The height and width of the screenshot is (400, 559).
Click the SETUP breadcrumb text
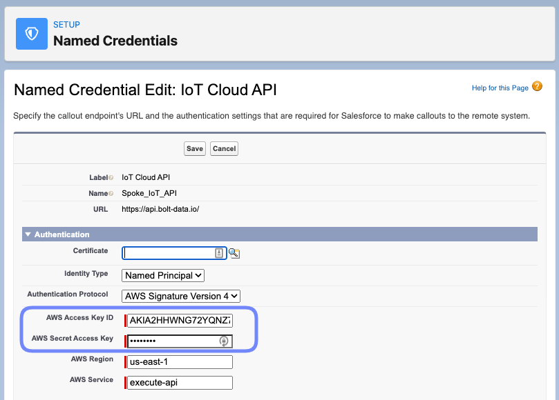coord(66,25)
